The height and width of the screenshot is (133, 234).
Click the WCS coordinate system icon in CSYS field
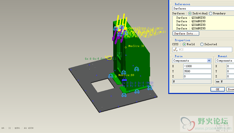(175, 50)
